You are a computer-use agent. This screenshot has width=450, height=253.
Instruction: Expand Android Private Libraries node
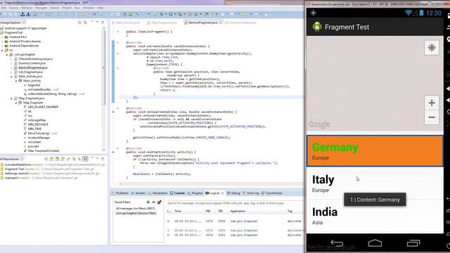[2, 41]
